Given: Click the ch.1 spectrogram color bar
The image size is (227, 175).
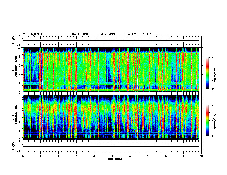Looking at the screenshot, I should click(x=207, y=73).
